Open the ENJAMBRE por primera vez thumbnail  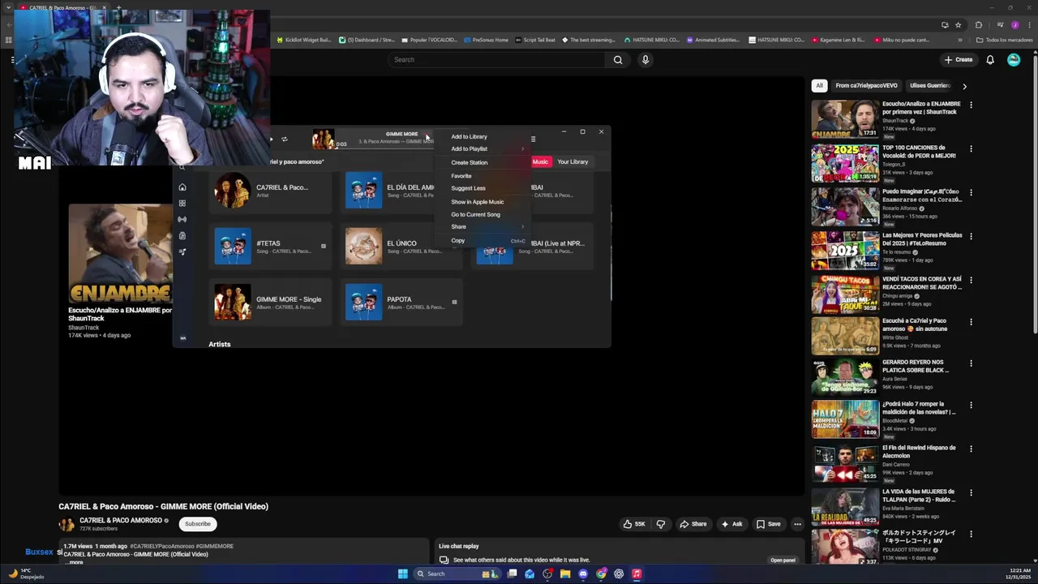845,118
